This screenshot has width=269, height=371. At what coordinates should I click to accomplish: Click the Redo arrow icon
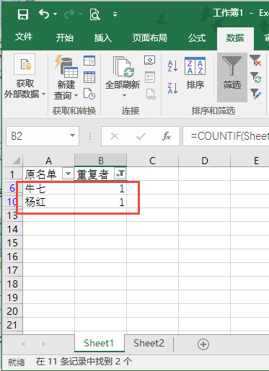(69, 14)
